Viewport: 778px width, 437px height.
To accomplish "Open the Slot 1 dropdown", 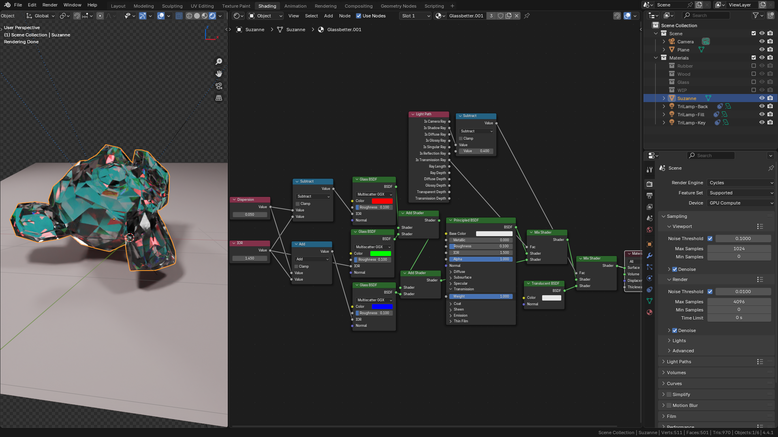I will [415, 16].
